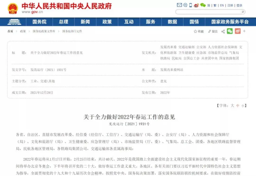The image size is (256, 176).
Task: Set font size to 大
Action: [x=232, y=106]
